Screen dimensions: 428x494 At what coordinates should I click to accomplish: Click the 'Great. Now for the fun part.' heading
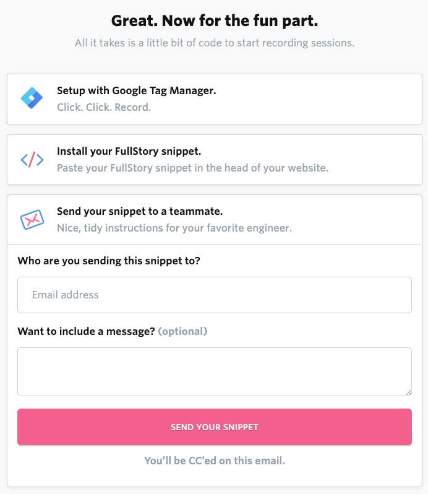215,21
